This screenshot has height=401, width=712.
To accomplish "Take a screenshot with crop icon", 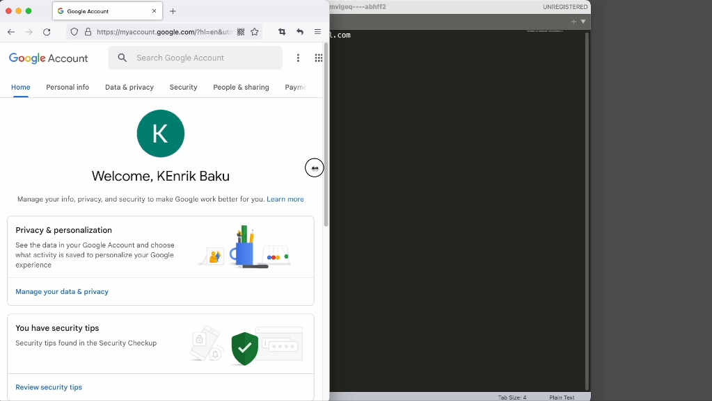I will [282, 32].
